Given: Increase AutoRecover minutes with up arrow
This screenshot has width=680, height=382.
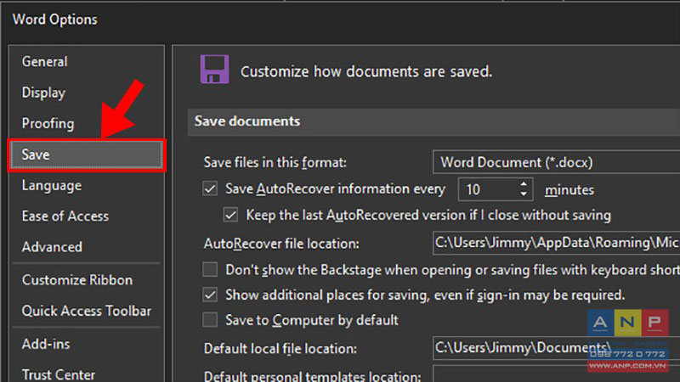Looking at the screenshot, I should 524,184.
